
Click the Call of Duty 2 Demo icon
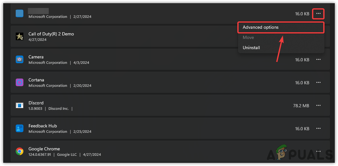point(20,36)
